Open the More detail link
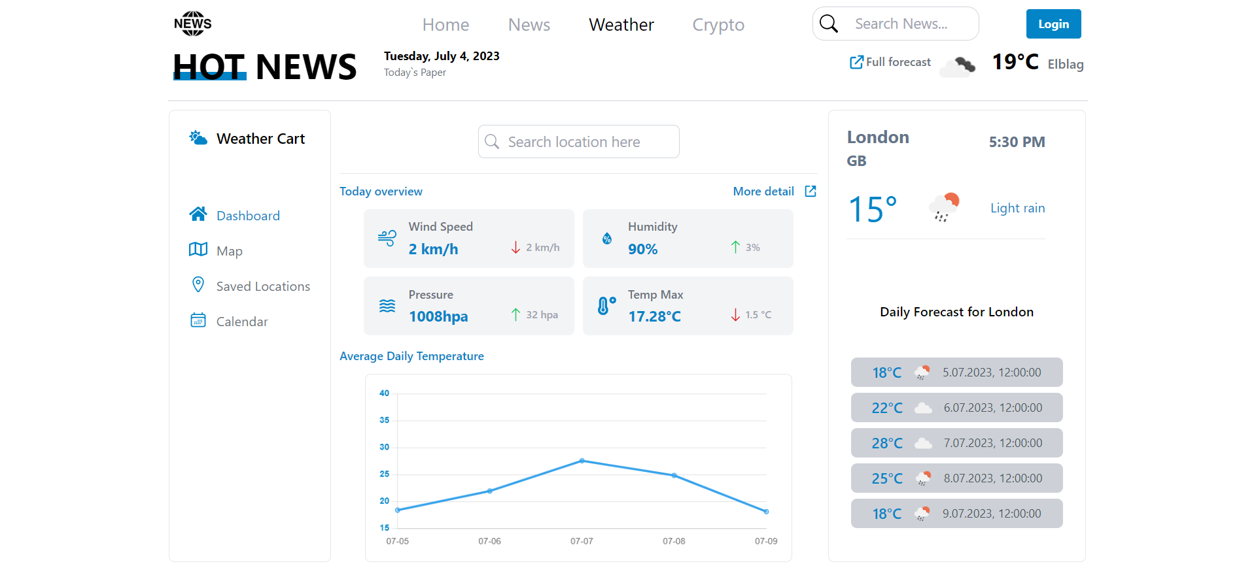Viewport: 1256px width, 566px height. (763, 191)
